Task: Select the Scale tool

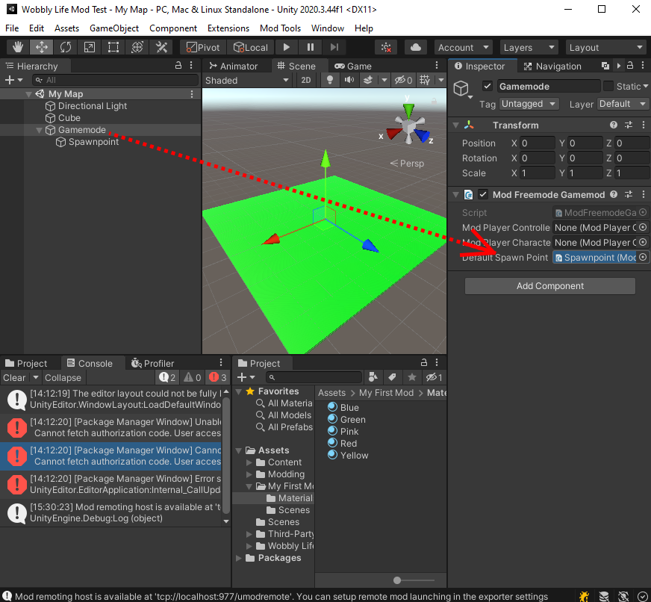Action: point(90,47)
